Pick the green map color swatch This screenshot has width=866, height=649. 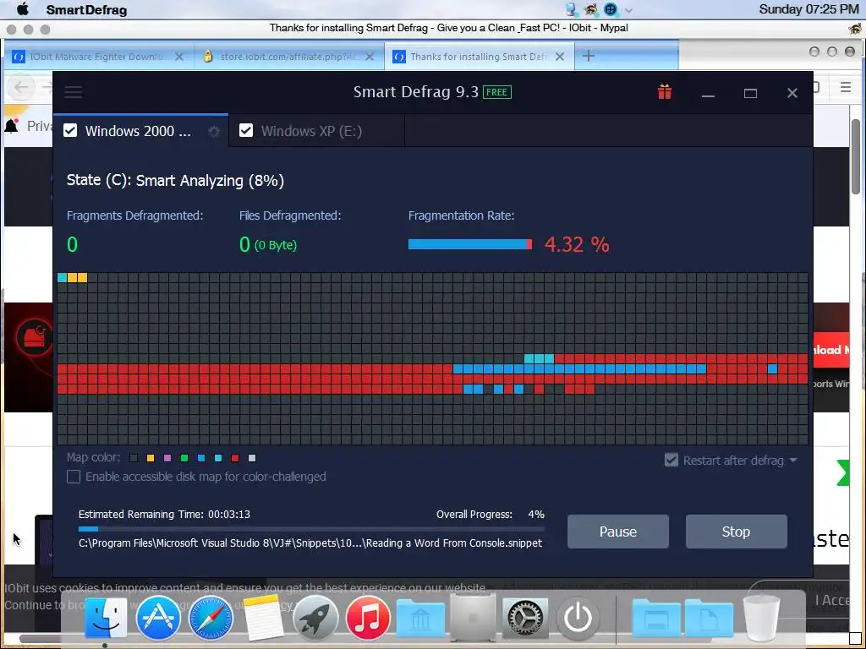[184, 458]
